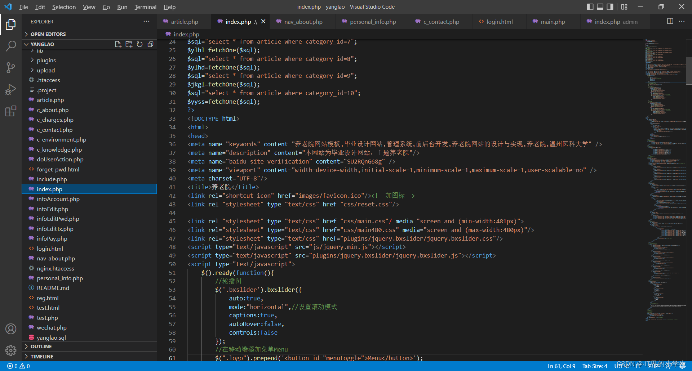Open Explorer views and more actions menu

(146, 22)
